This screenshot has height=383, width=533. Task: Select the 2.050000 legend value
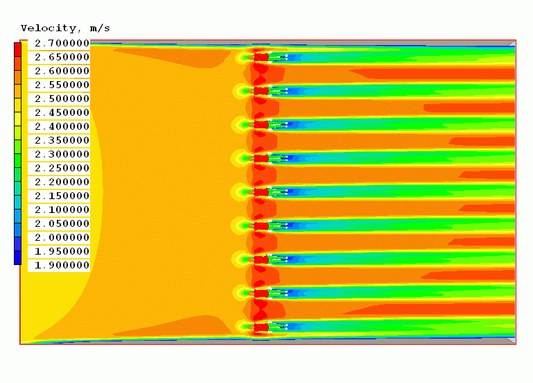pyautogui.click(x=62, y=224)
